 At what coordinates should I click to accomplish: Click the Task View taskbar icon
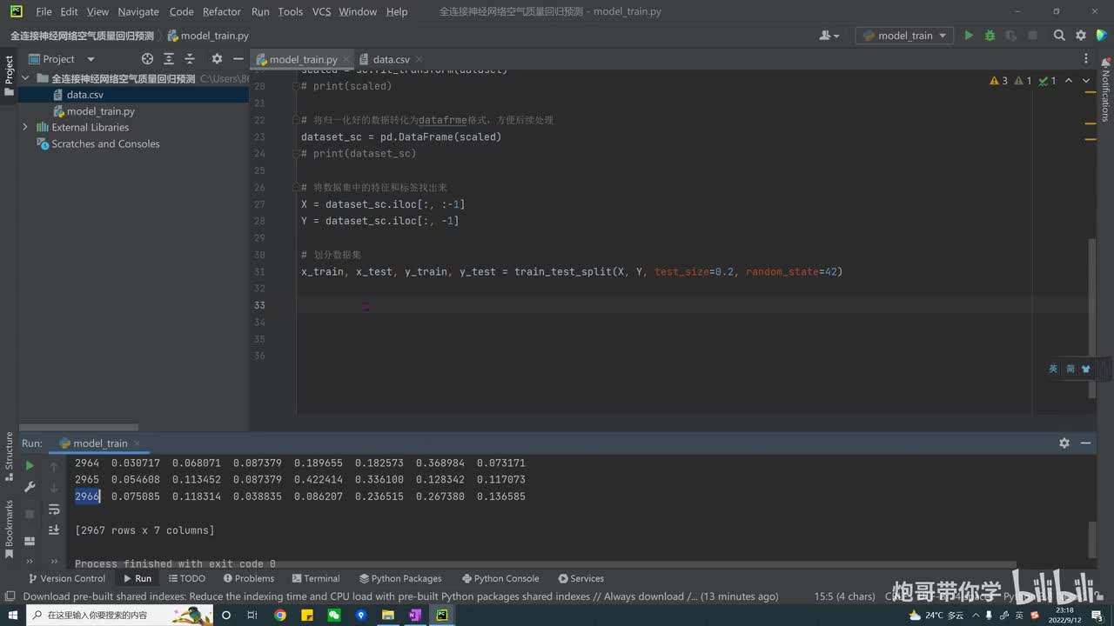252,615
